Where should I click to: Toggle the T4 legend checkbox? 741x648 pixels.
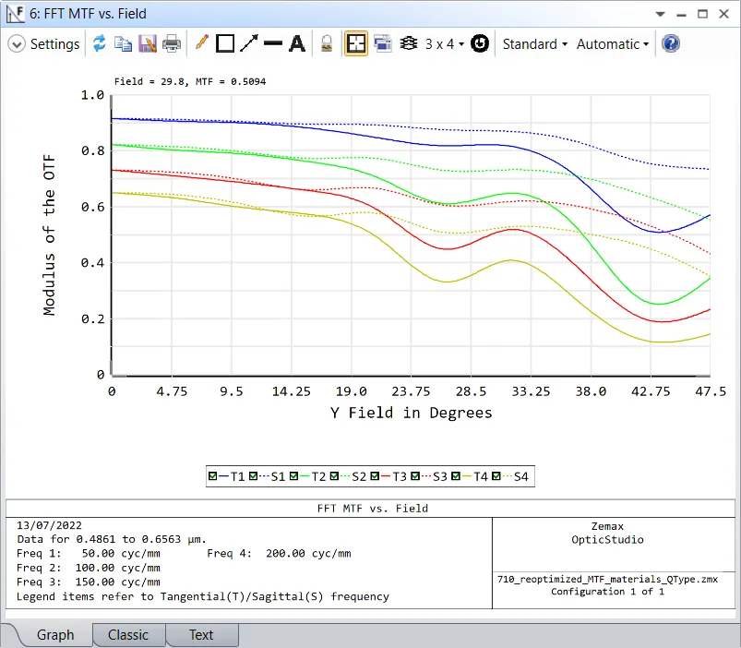tap(456, 476)
